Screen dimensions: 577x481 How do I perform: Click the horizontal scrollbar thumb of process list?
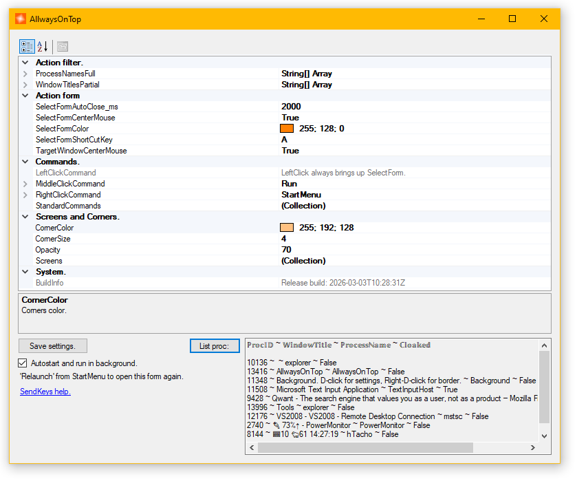pyautogui.click(x=366, y=449)
